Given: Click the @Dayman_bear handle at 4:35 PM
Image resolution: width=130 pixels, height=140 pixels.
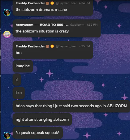Looking at the screenshot, I should 66,46.
